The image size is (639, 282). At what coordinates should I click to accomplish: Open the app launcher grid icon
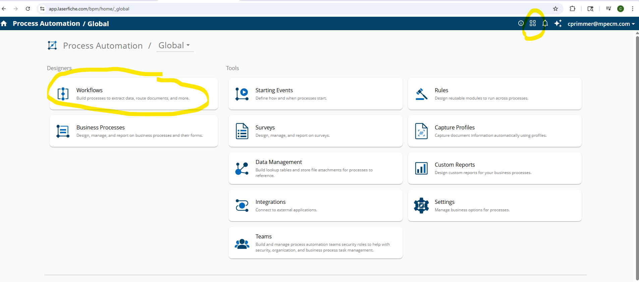(533, 23)
